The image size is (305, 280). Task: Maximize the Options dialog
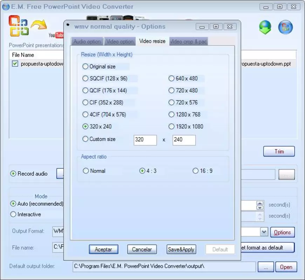[x=216, y=27]
